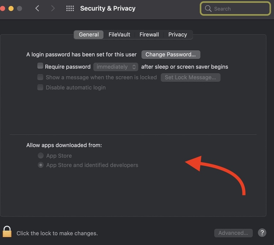The width and height of the screenshot is (274, 245).
Task: Select the App Store radio button
Action: click(x=41, y=156)
